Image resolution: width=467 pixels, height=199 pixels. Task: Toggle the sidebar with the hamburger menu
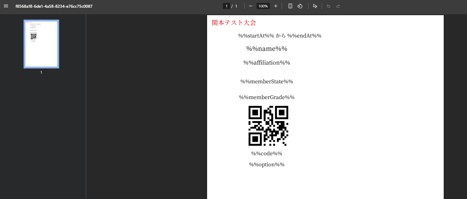(x=6, y=6)
